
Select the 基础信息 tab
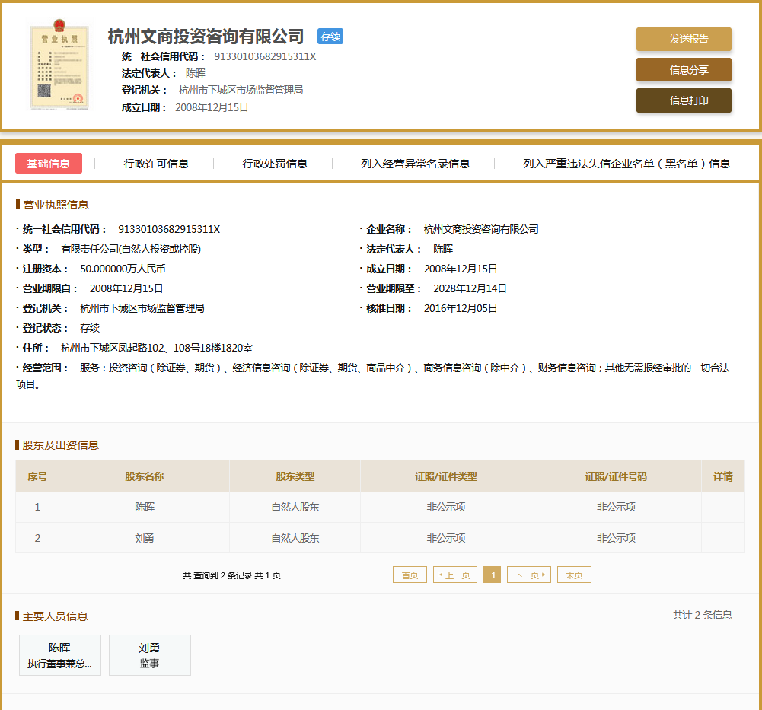click(49, 164)
